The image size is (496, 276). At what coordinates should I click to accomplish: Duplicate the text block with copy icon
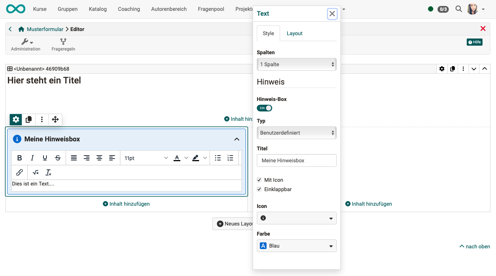28,120
